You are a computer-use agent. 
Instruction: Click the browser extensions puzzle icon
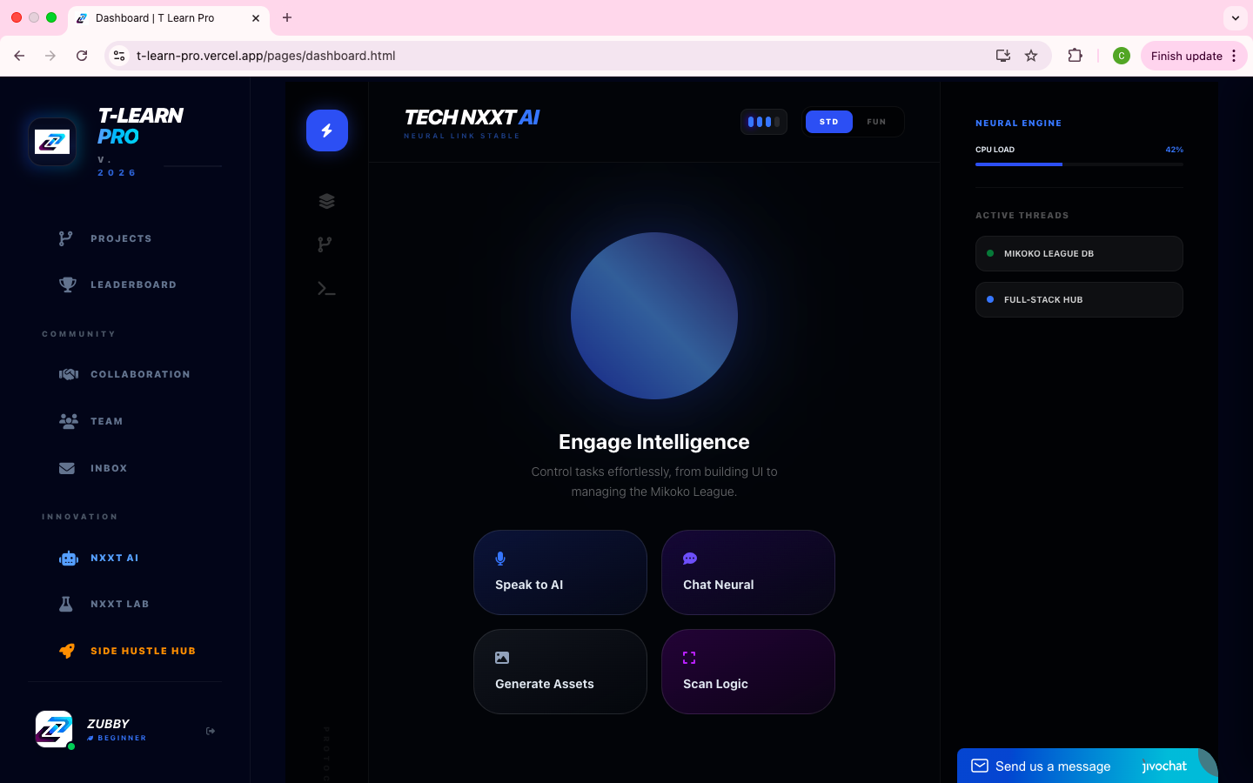[x=1075, y=56]
